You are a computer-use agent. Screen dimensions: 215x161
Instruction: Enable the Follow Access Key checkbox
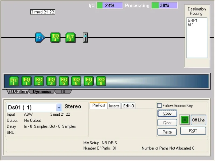tap(159, 105)
